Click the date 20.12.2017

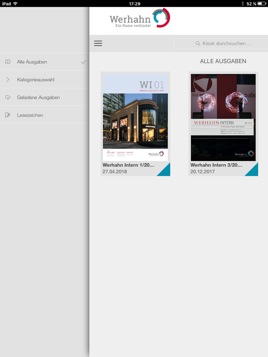(203, 172)
